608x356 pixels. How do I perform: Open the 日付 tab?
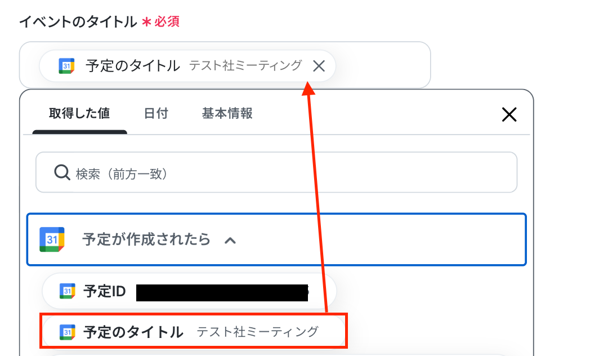coord(156,113)
